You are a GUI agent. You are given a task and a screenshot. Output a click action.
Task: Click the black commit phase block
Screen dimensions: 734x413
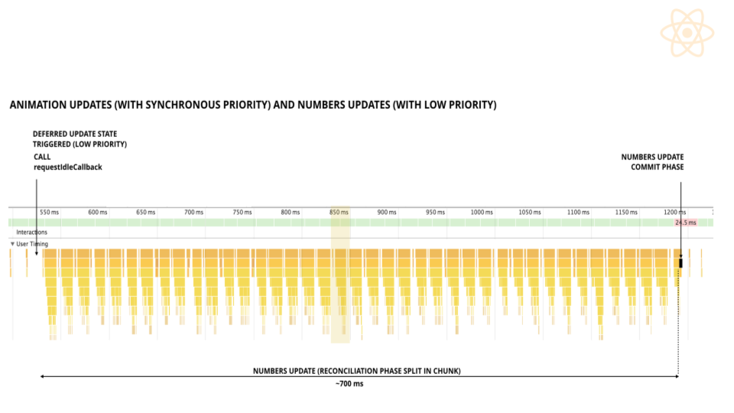tap(680, 263)
